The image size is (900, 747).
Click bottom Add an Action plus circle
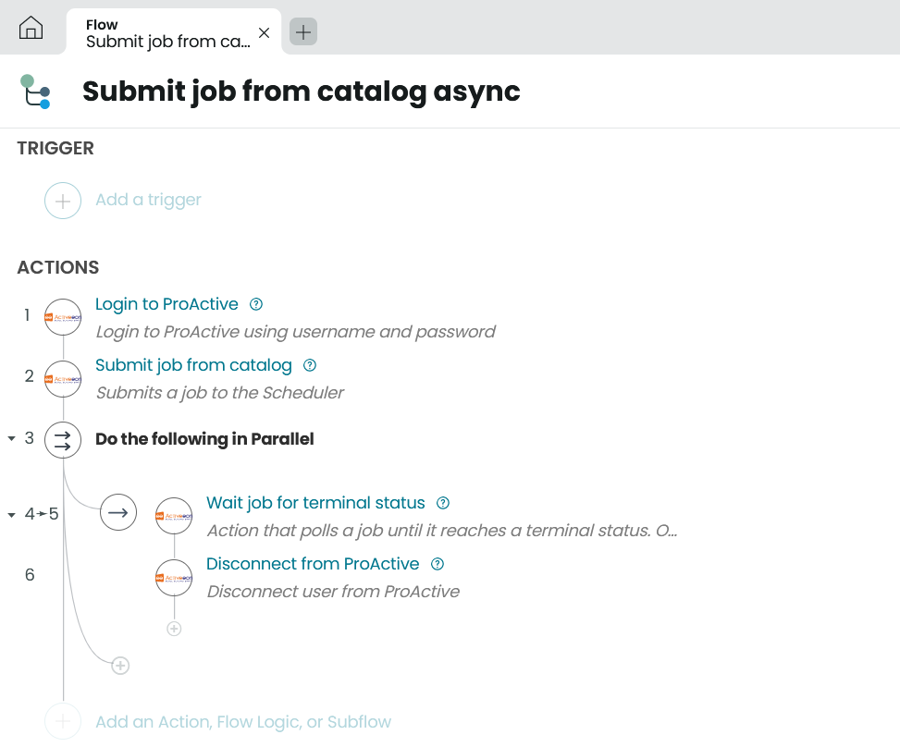tap(63, 722)
